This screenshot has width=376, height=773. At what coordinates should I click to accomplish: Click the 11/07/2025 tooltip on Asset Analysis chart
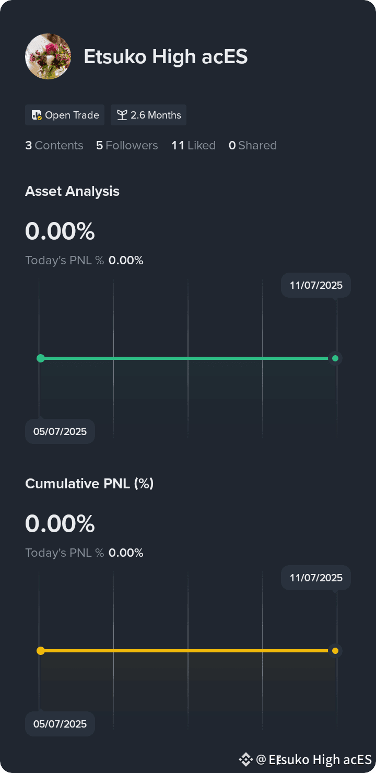pos(316,285)
